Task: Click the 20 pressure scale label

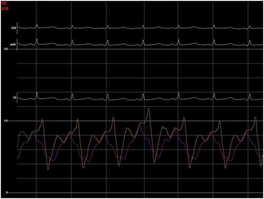Action: click(6, 49)
